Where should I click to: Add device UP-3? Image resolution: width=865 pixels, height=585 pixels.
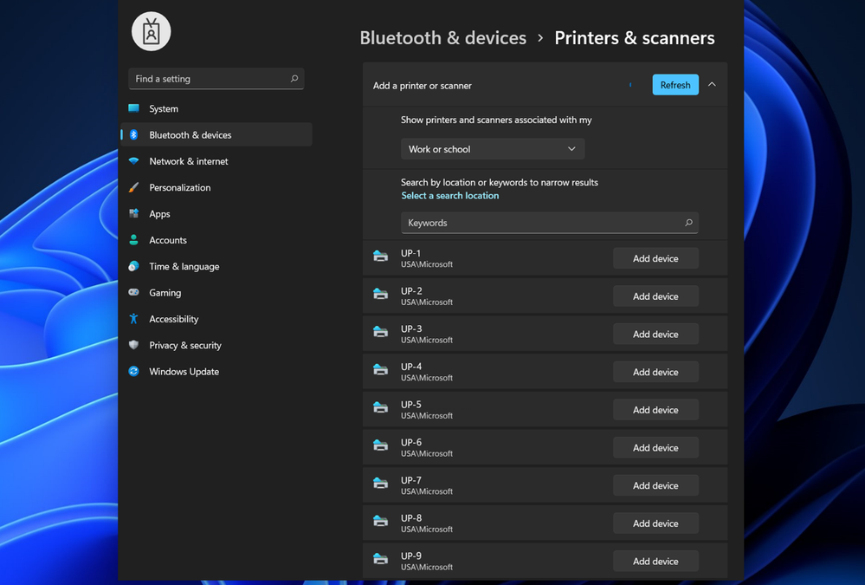coord(656,335)
